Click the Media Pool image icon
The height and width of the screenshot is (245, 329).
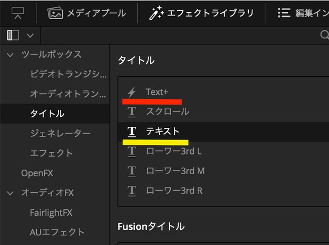[55, 13]
